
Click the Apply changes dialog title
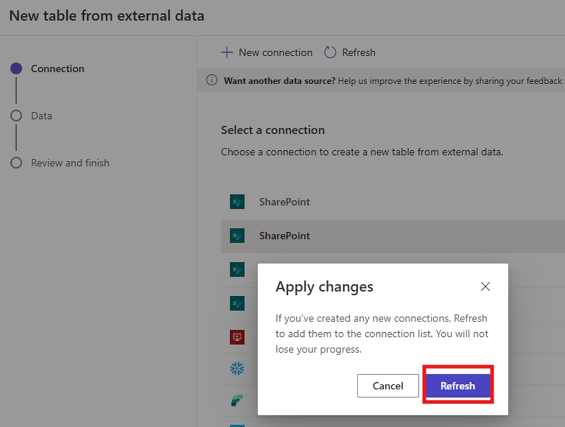click(x=325, y=287)
